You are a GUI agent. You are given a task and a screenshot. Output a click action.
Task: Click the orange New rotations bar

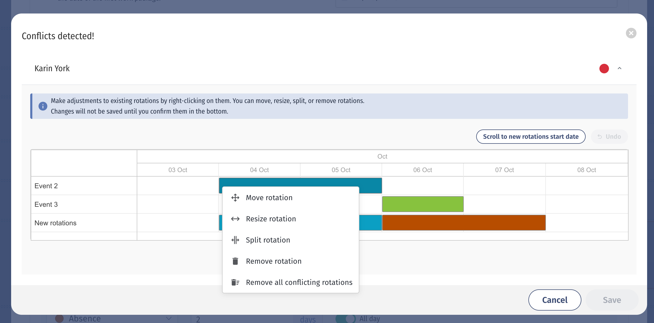pyautogui.click(x=464, y=223)
